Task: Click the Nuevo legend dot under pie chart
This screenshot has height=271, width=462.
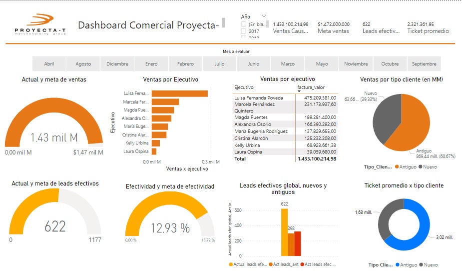Action: coord(420,166)
